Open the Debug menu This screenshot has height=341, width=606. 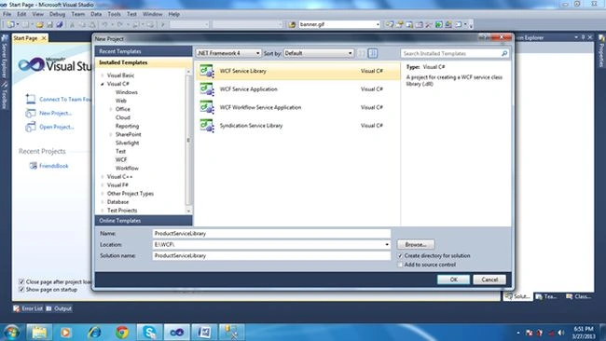coord(57,14)
